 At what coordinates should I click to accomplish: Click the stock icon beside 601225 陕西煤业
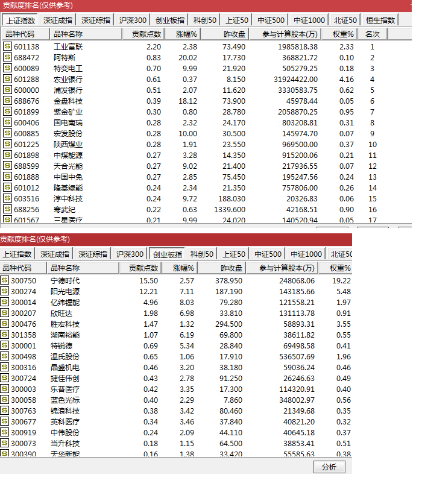(7, 144)
